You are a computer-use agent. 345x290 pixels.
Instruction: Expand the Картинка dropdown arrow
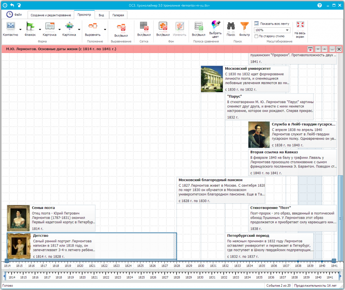[x=79, y=30]
